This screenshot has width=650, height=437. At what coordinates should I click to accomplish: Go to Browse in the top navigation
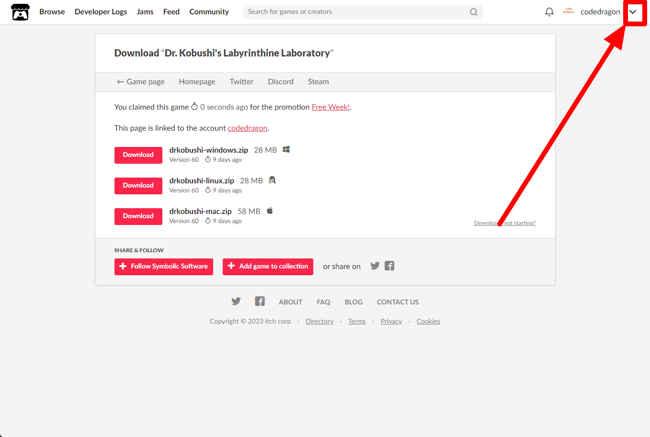52,12
